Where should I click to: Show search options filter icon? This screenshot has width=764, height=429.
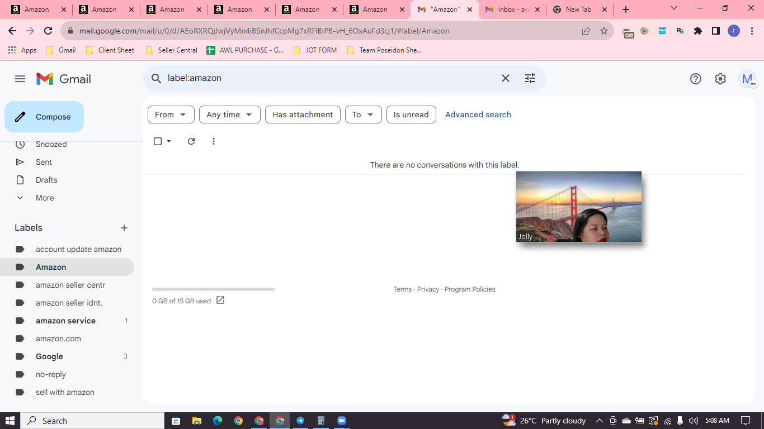530,79
